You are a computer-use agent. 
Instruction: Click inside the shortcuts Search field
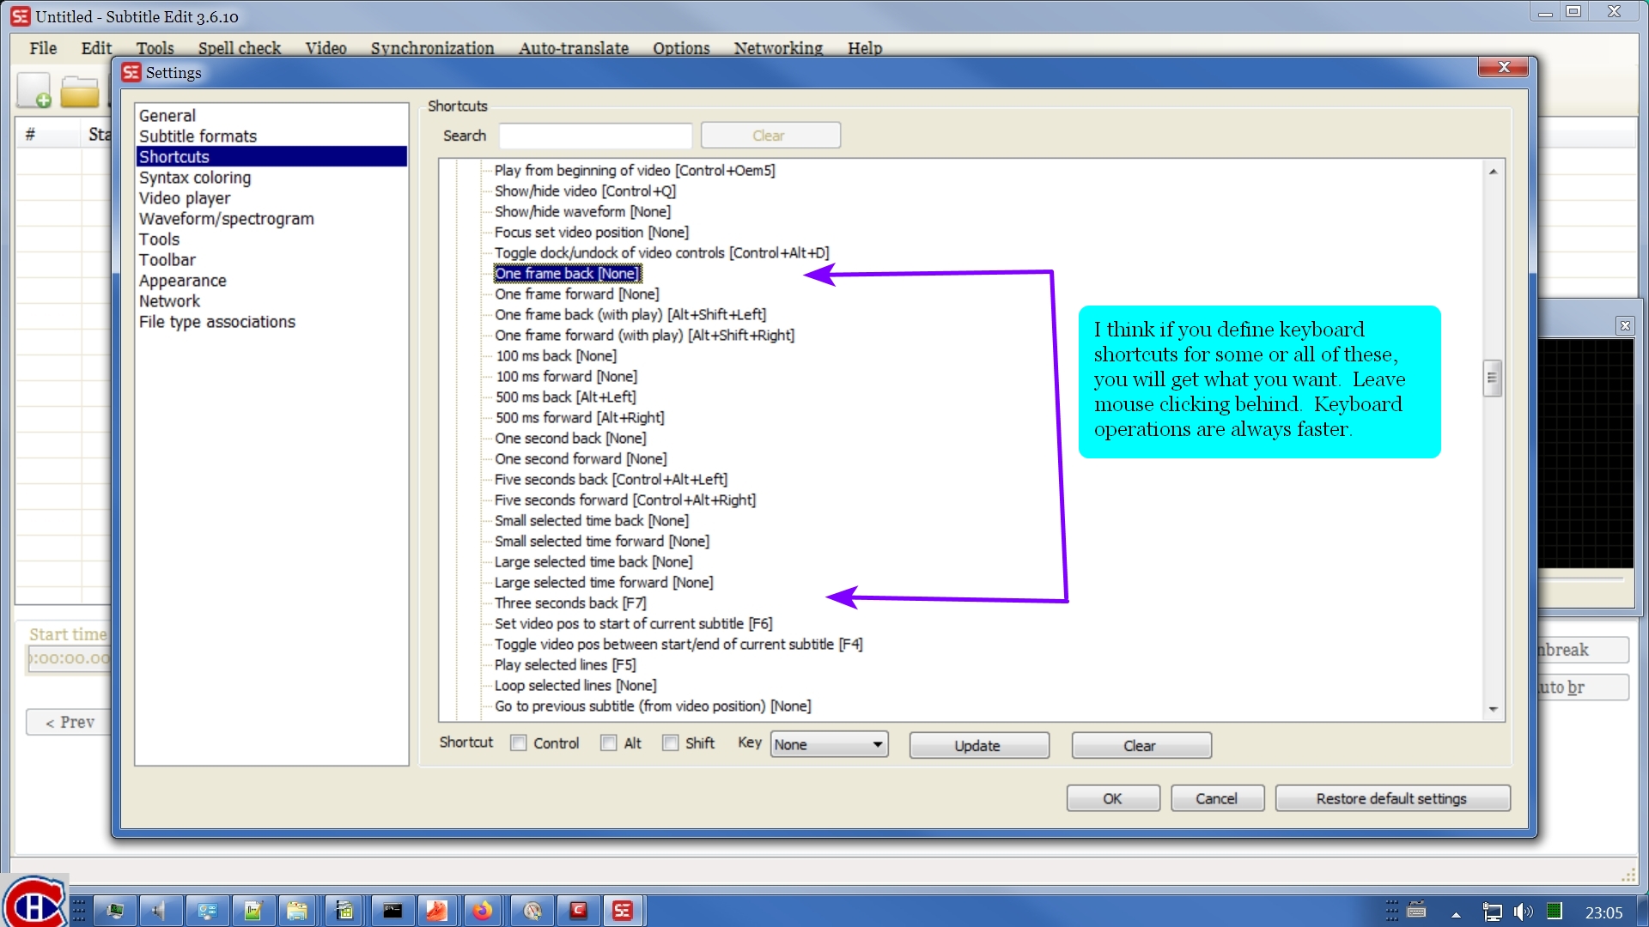pyautogui.click(x=595, y=135)
